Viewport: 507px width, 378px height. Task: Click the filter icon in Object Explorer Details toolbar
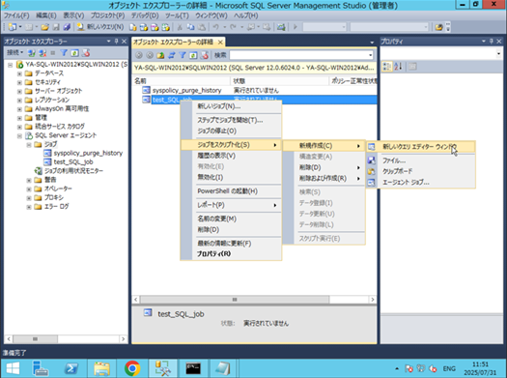[183, 55]
